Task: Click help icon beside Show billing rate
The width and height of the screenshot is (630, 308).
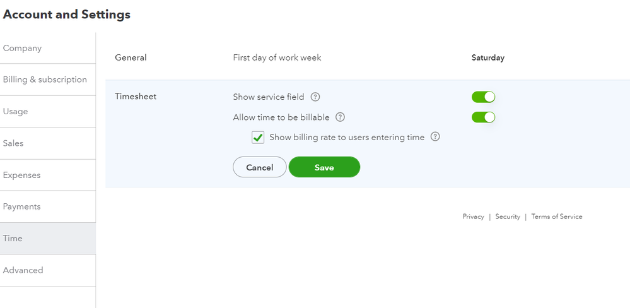Action: (435, 137)
